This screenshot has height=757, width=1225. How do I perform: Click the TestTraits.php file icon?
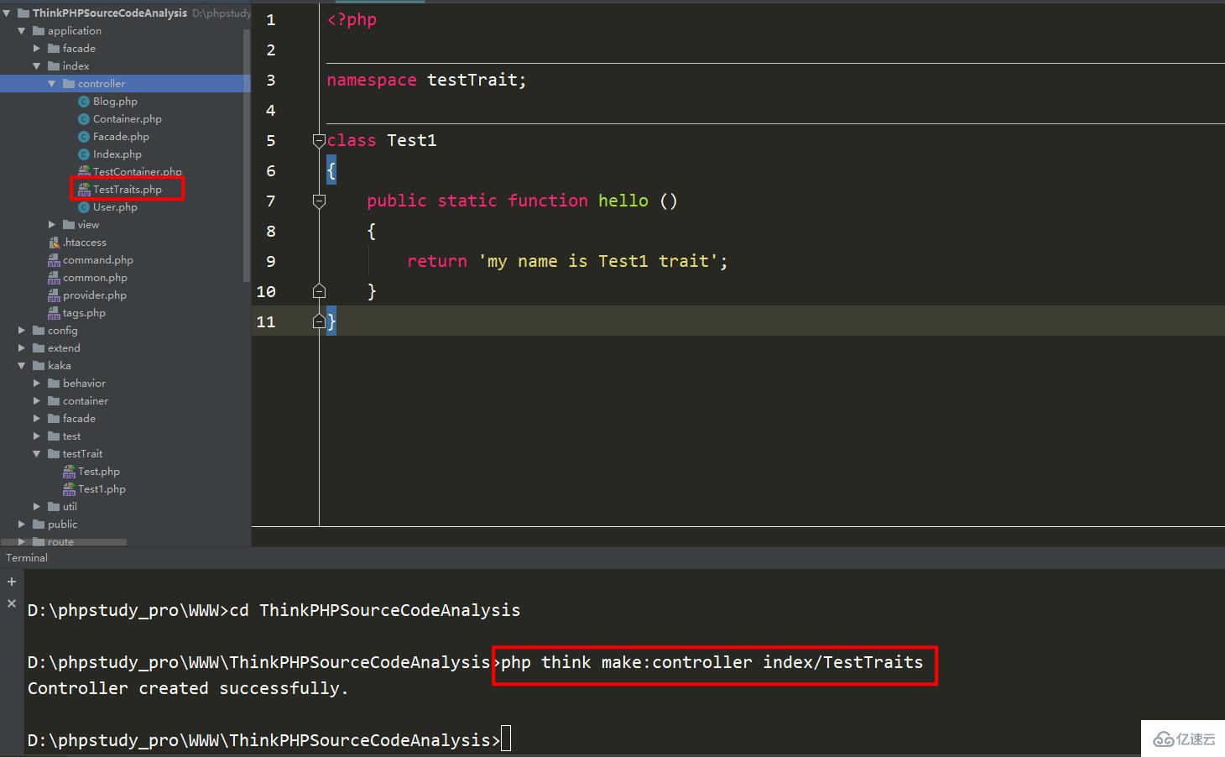(x=84, y=190)
